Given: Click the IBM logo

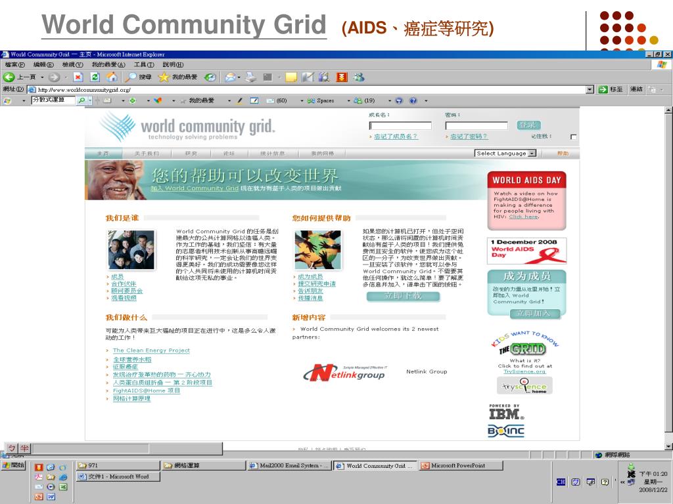Looking at the screenshot, I should tap(507, 412).
